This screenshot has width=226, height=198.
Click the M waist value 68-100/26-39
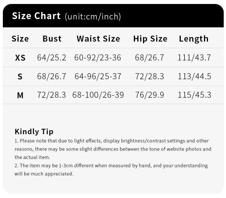(98, 95)
